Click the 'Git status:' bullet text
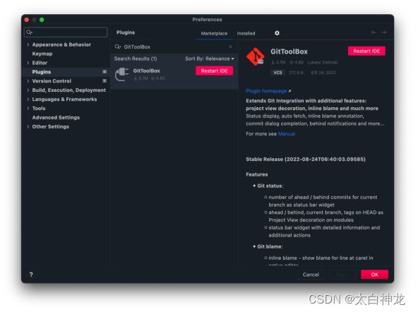The image size is (416, 312). point(270,186)
